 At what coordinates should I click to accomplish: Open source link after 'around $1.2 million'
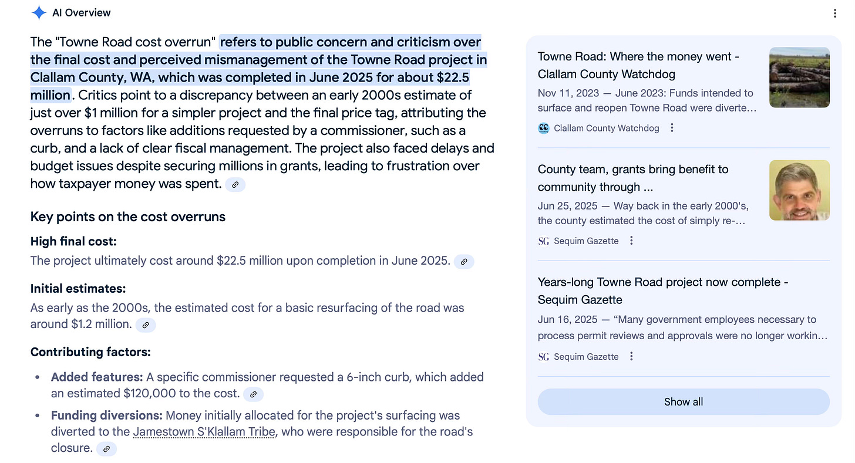[146, 325]
